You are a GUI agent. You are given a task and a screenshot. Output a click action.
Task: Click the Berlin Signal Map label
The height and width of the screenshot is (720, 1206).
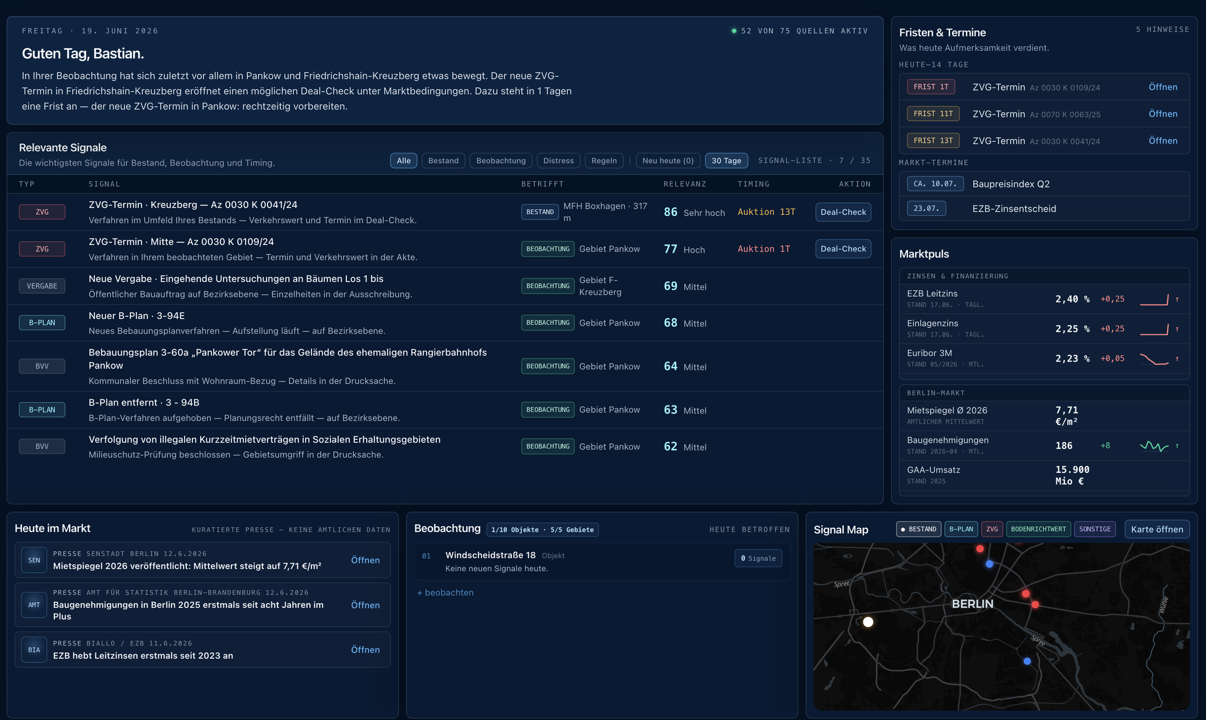pyautogui.click(x=972, y=604)
